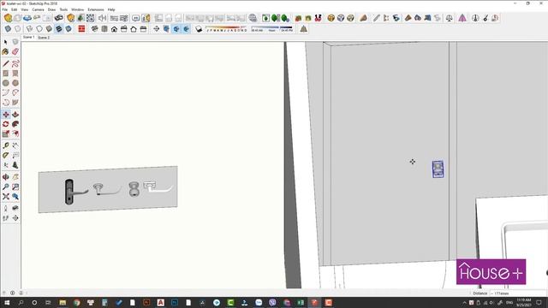The width and height of the screenshot is (548, 308).
Task: Choose the Rotate tool
Action: point(6,124)
